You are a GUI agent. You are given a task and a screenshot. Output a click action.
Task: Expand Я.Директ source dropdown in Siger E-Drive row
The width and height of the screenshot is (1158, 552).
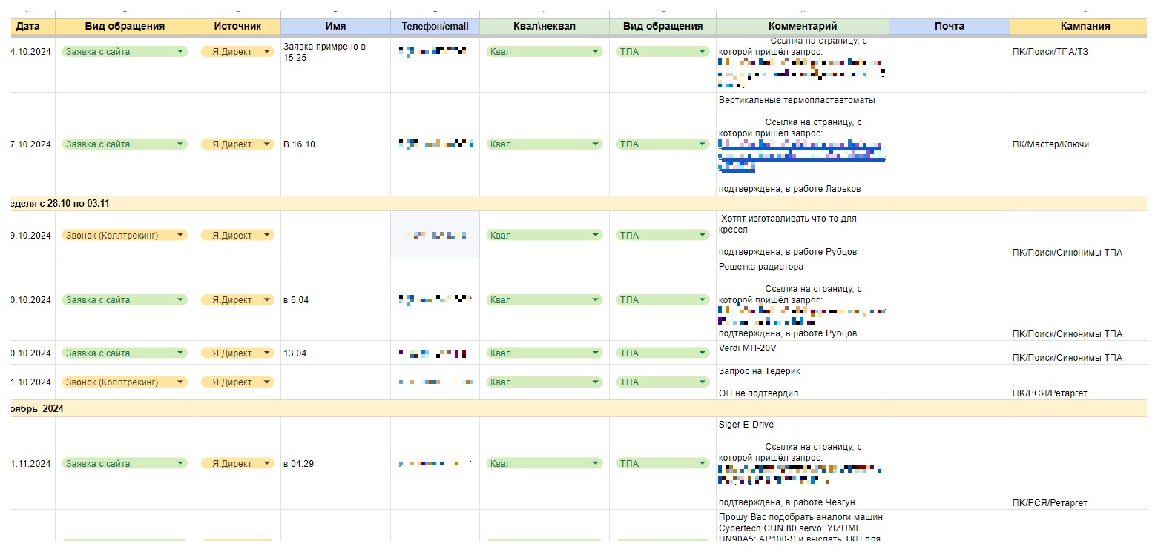click(267, 464)
